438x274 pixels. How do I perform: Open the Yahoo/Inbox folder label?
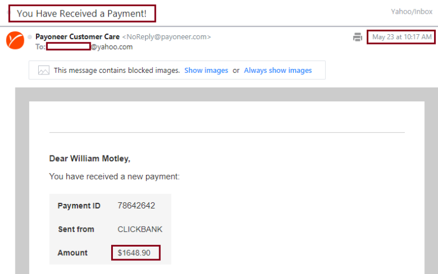click(x=411, y=11)
